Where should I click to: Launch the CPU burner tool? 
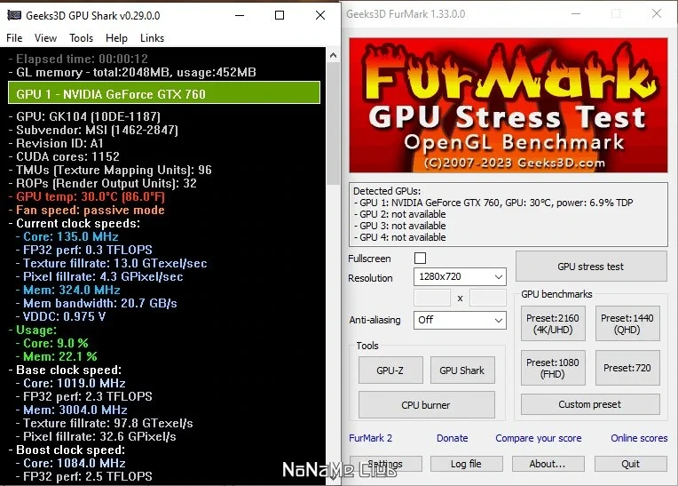point(426,405)
